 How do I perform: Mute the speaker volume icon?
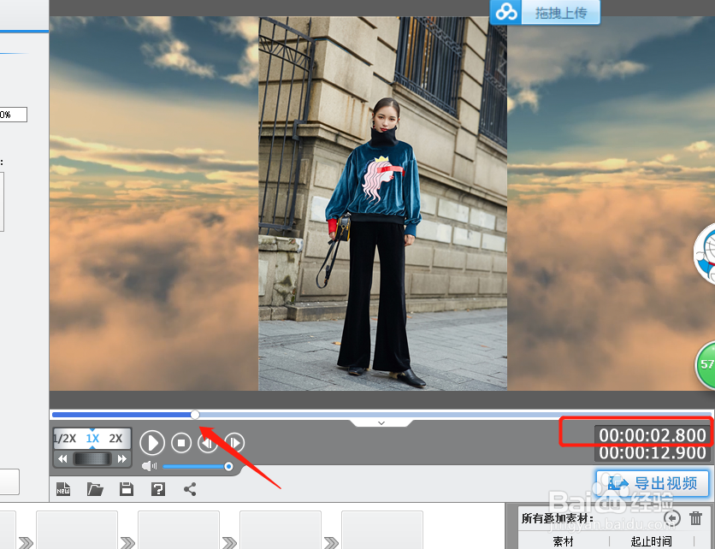150,466
